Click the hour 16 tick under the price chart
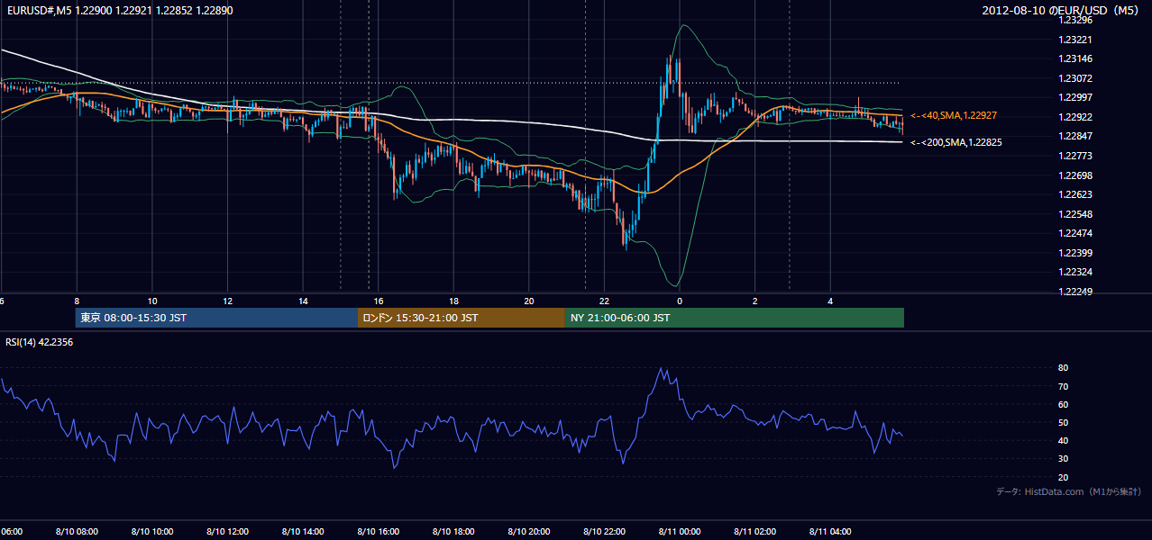The image size is (1152, 540). (x=379, y=301)
